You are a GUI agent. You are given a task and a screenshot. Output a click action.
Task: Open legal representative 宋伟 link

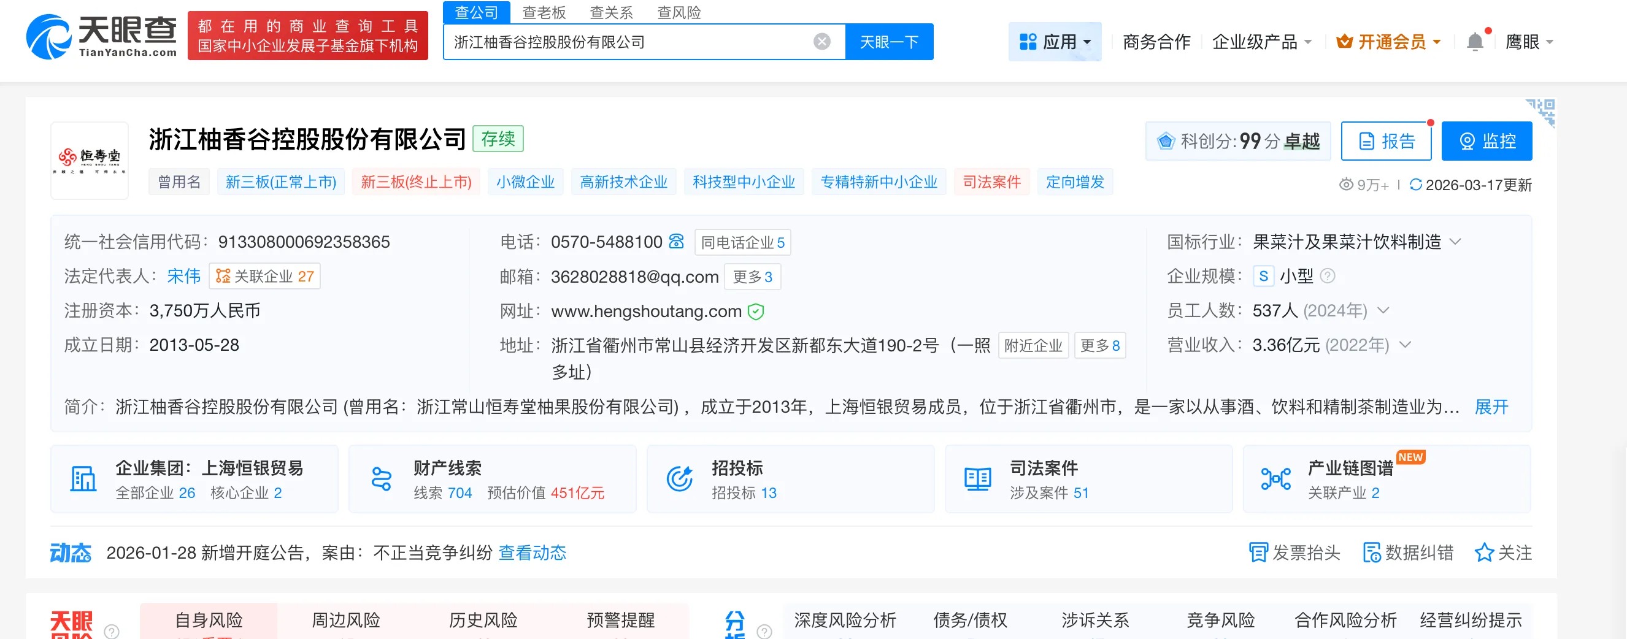coord(183,276)
